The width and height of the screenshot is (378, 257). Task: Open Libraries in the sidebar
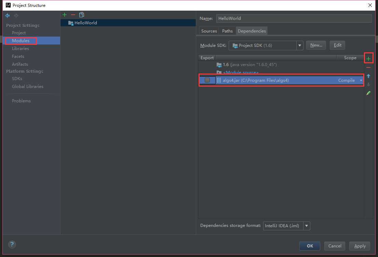tap(20, 49)
